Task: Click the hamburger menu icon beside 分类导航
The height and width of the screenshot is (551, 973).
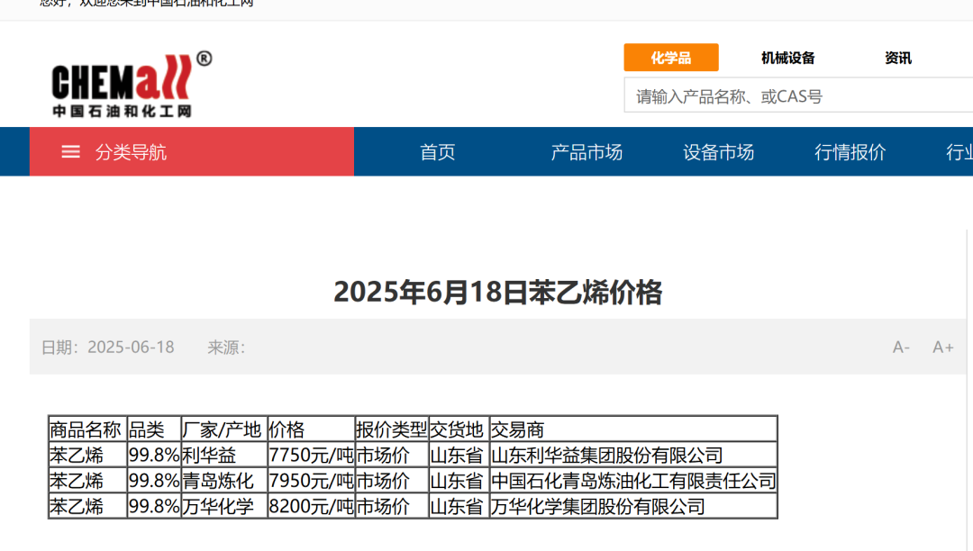Action: [70, 152]
